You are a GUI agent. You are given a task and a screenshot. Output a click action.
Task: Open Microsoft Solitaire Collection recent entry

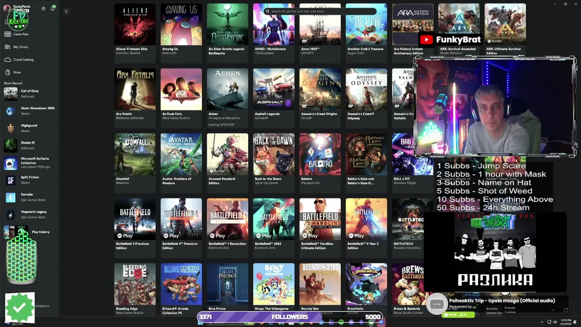[x=30, y=163]
